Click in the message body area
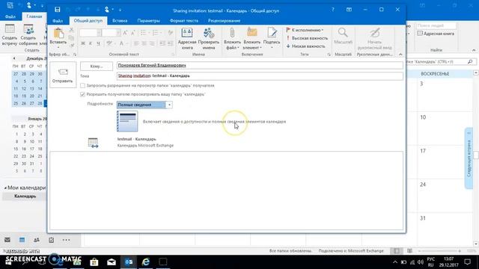Viewport: 479px width, 269px height. [226, 191]
